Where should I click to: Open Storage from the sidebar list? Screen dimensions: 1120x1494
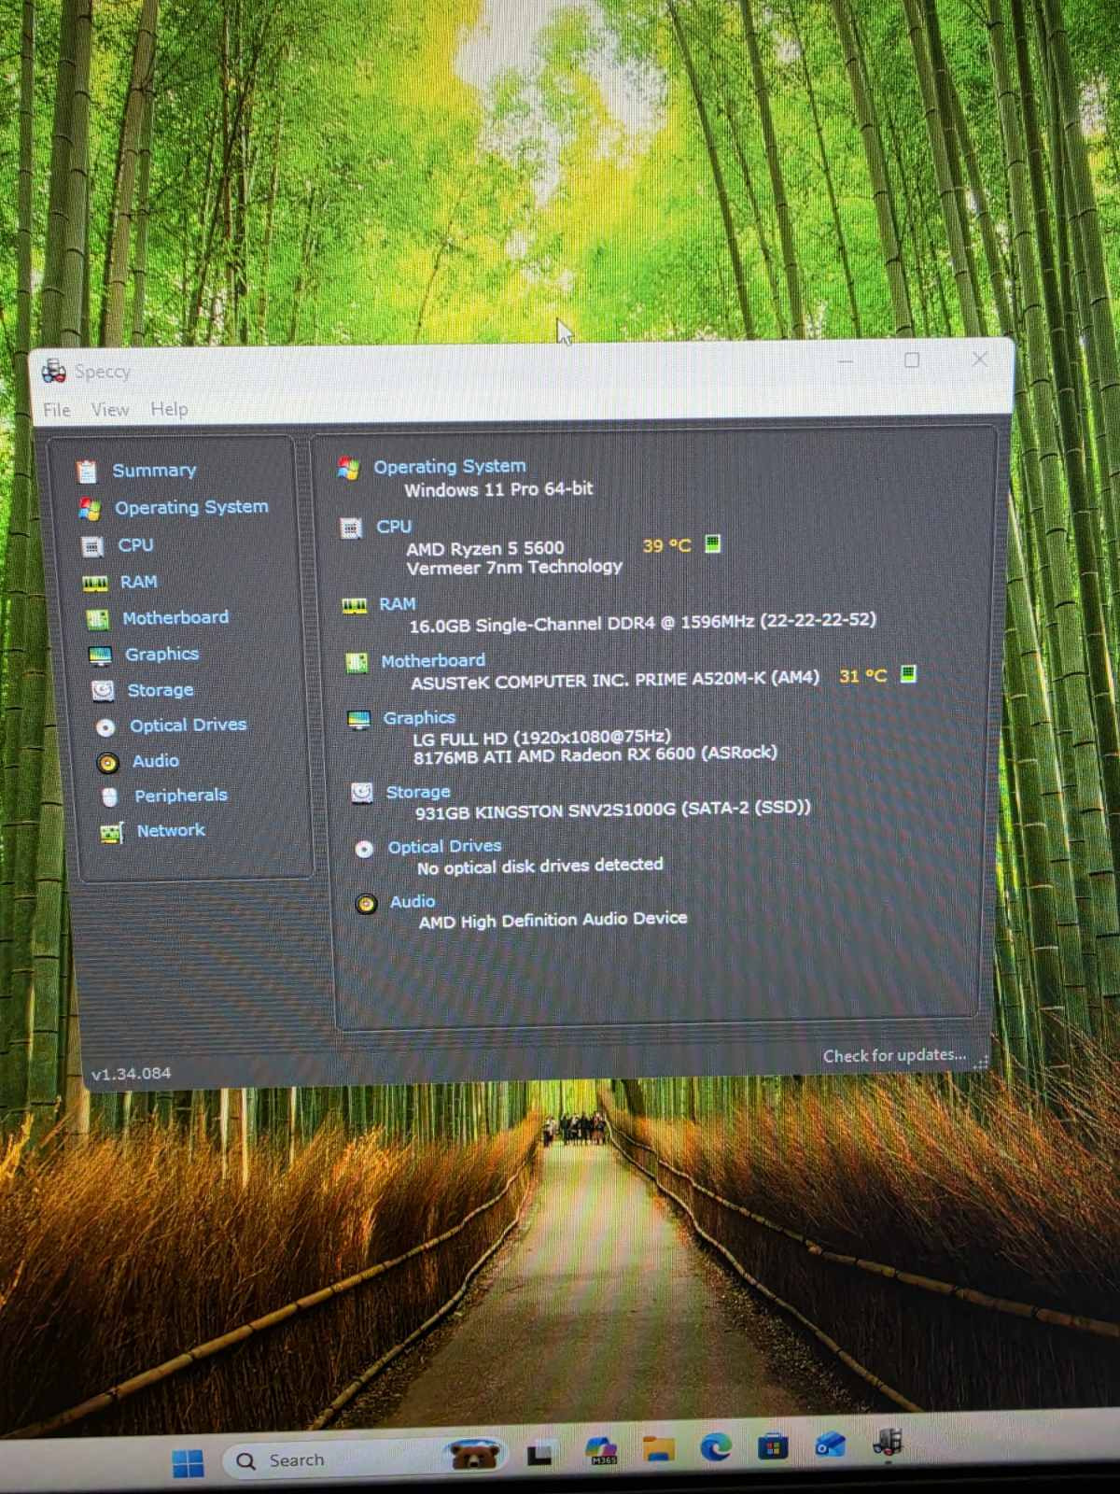tap(161, 690)
